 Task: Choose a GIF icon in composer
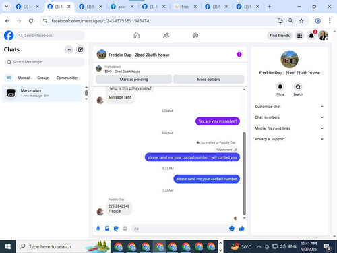(125, 229)
